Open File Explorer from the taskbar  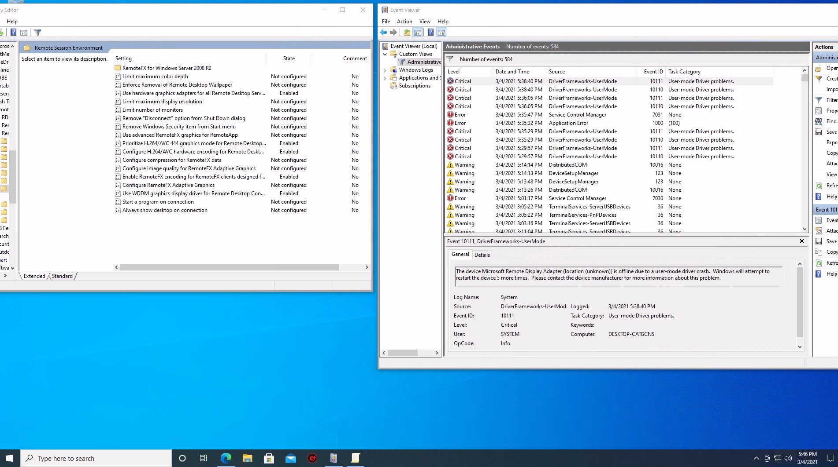(248, 458)
